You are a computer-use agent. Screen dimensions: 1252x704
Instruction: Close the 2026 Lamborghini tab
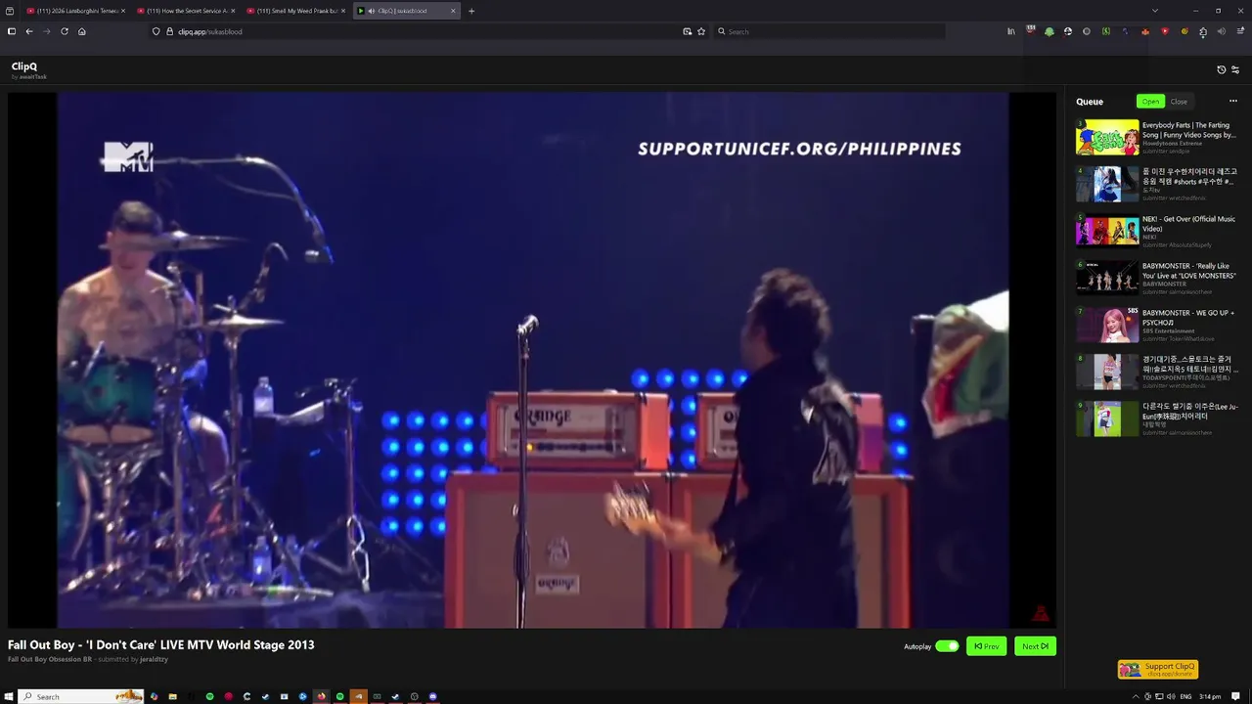pos(123,11)
